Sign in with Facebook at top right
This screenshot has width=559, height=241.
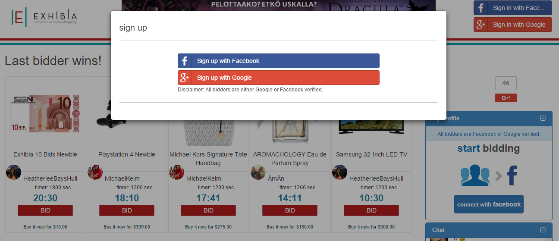(513, 8)
